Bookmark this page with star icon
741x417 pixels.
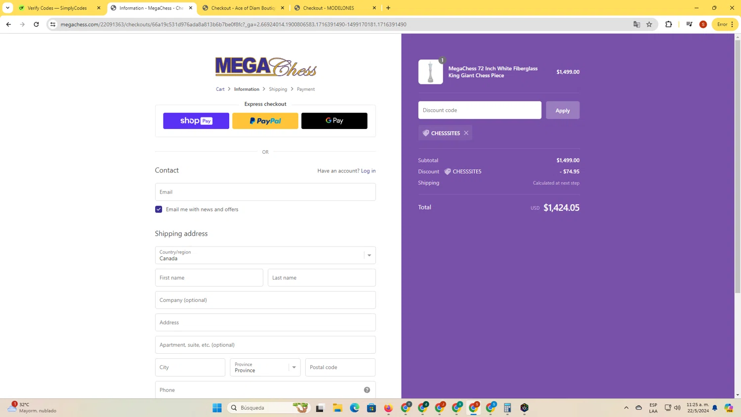pyautogui.click(x=649, y=24)
